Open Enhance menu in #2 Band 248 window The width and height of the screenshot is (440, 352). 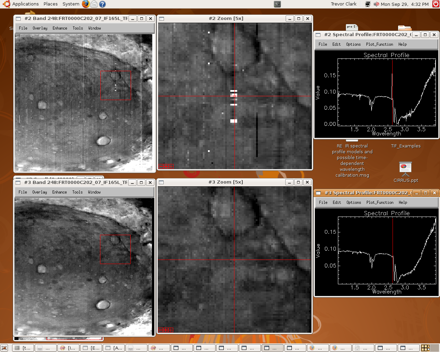pos(60,28)
